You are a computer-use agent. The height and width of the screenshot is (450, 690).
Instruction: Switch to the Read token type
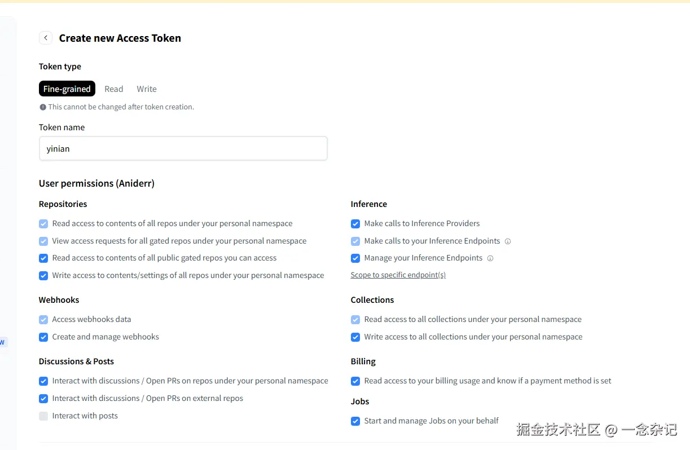[x=113, y=89]
